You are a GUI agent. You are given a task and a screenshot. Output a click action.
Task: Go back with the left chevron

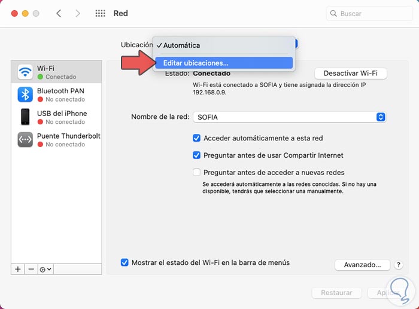(59, 13)
